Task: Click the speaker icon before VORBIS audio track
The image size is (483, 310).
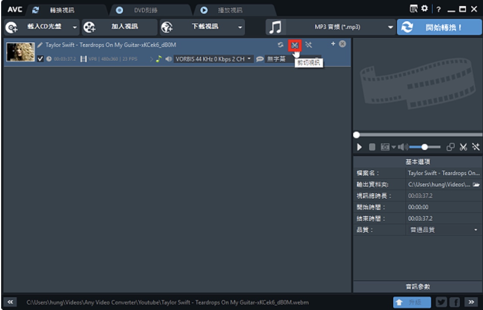Action: pos(168,59)
